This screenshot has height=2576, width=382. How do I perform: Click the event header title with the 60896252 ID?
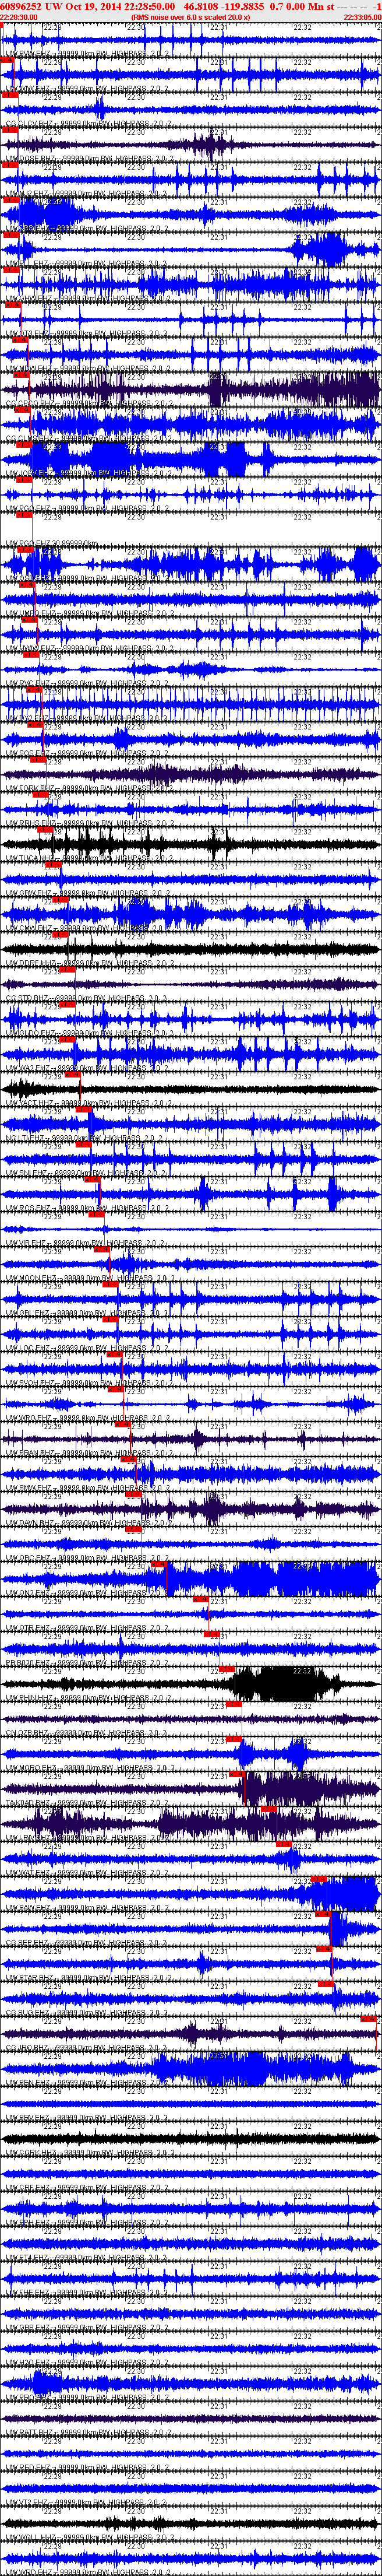click(x=190, y=6)
